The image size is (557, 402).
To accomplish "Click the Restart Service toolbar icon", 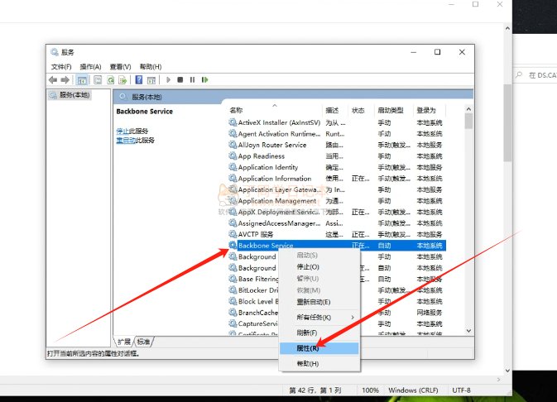I will pos(204,80).
